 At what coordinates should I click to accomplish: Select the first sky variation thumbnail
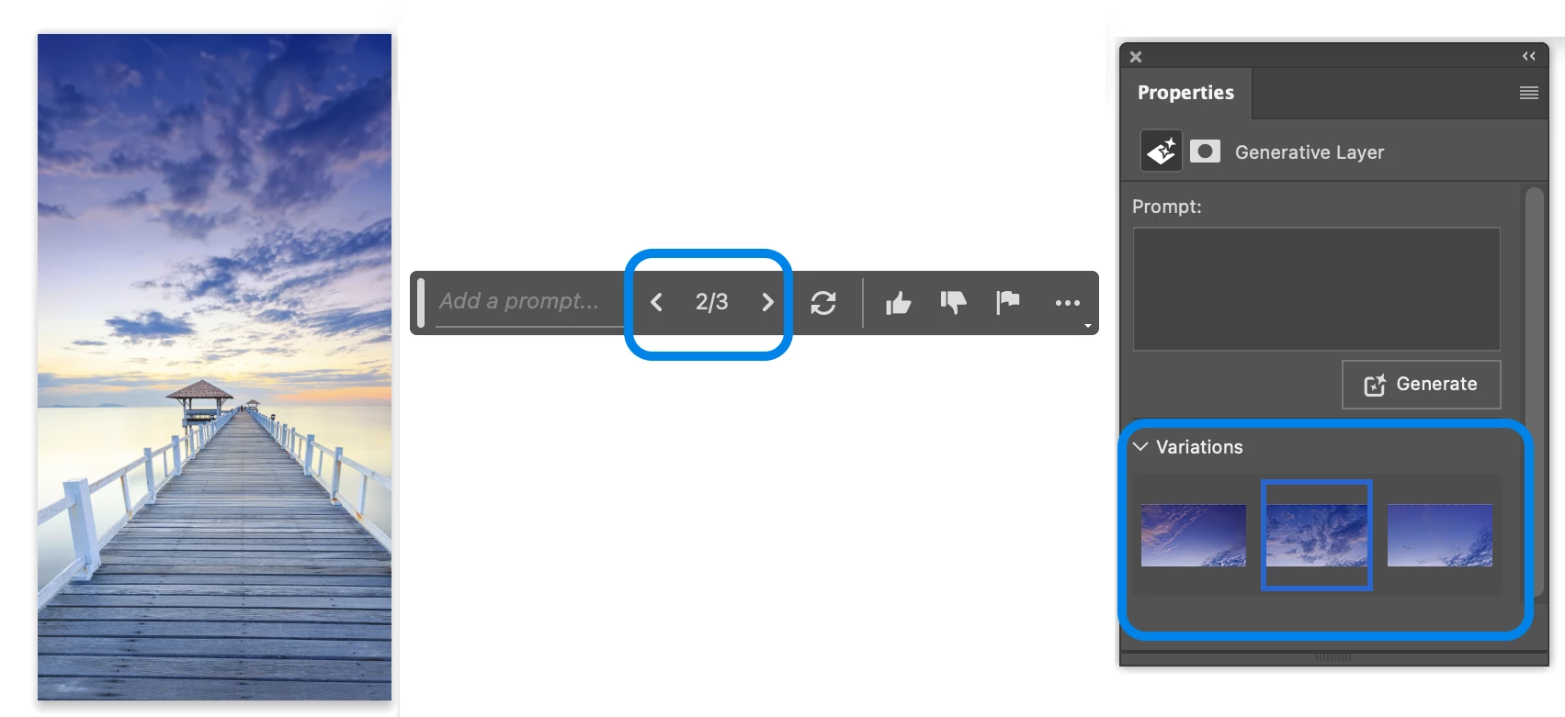[x=1194, y=535]
